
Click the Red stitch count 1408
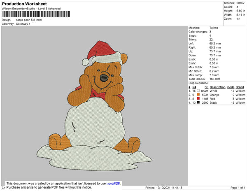tap(205, 99)
